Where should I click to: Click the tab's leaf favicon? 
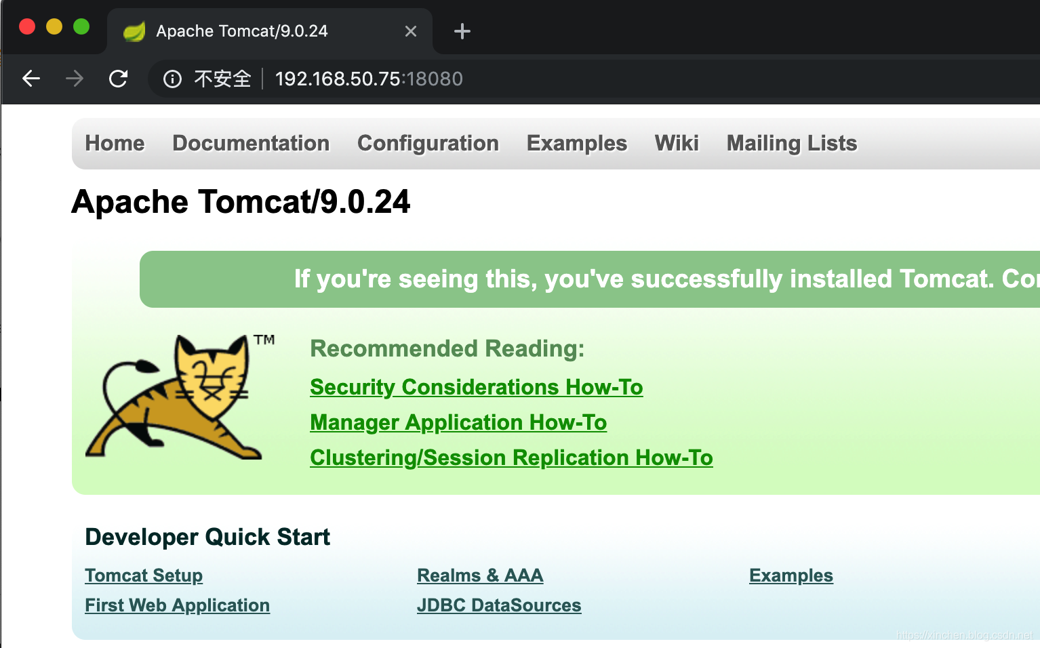(134, 31)
